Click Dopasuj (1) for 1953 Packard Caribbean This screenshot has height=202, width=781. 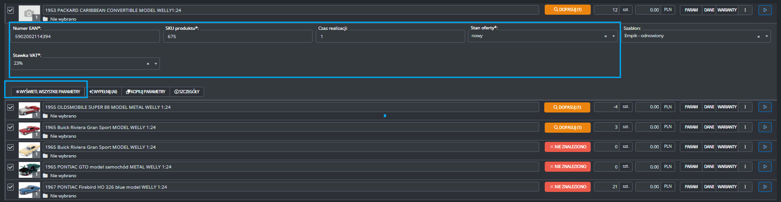pyautogui.click(x=567, y=10)
